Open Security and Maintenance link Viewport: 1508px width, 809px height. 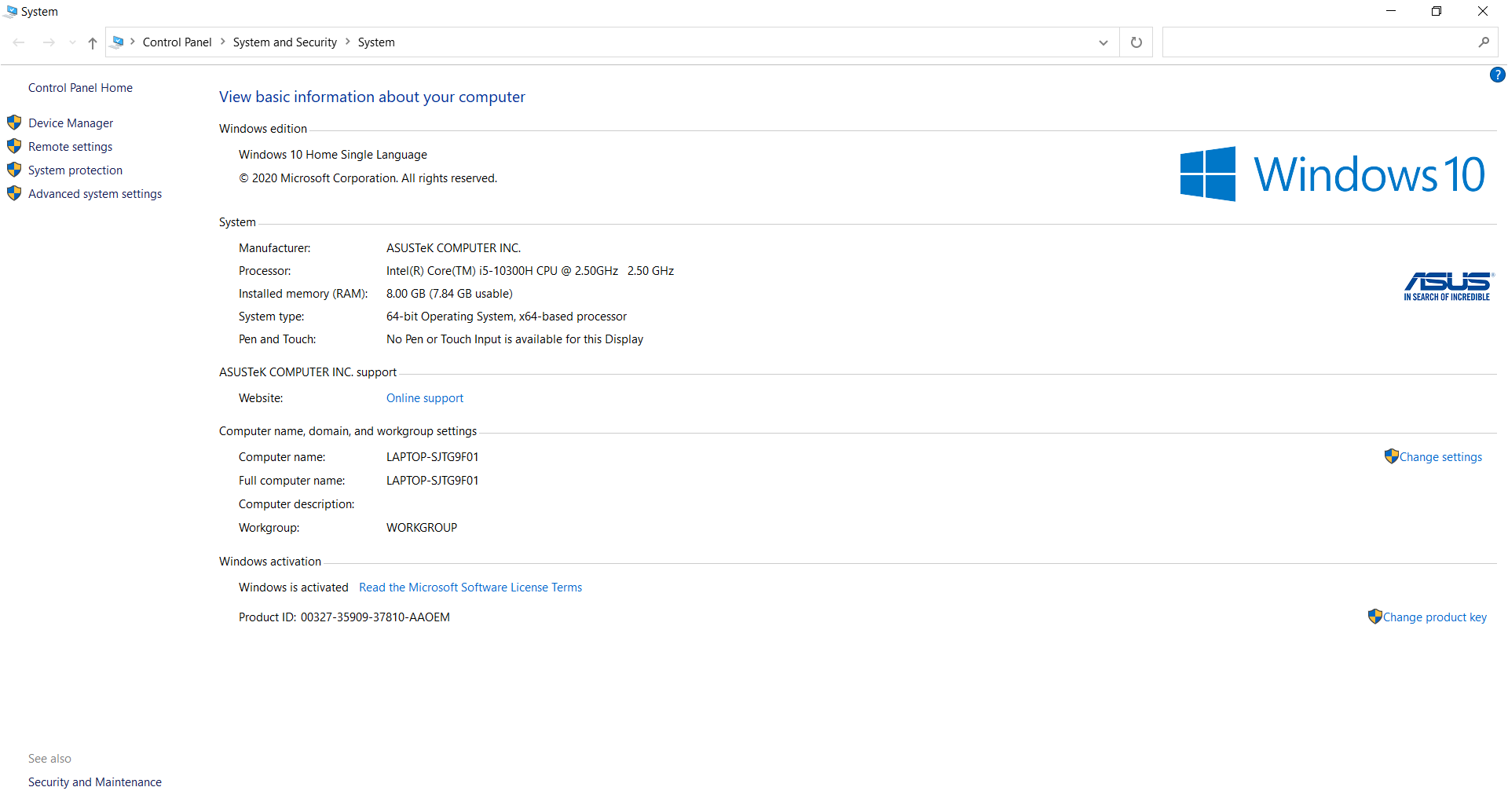pos(95,782)
